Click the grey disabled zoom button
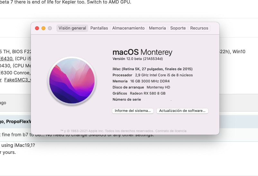The height and width of the screenshot is (176, 258). pyautogui.click(x=50, y=28)
